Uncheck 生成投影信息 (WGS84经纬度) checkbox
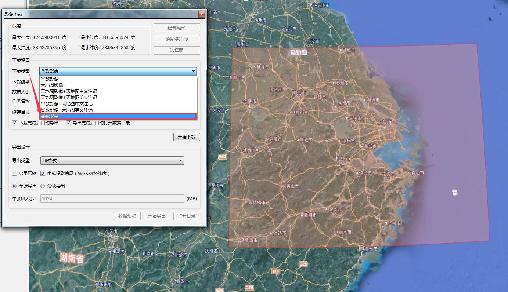The width and height of the screenshot is (508, 292). (x=43, y=174)
